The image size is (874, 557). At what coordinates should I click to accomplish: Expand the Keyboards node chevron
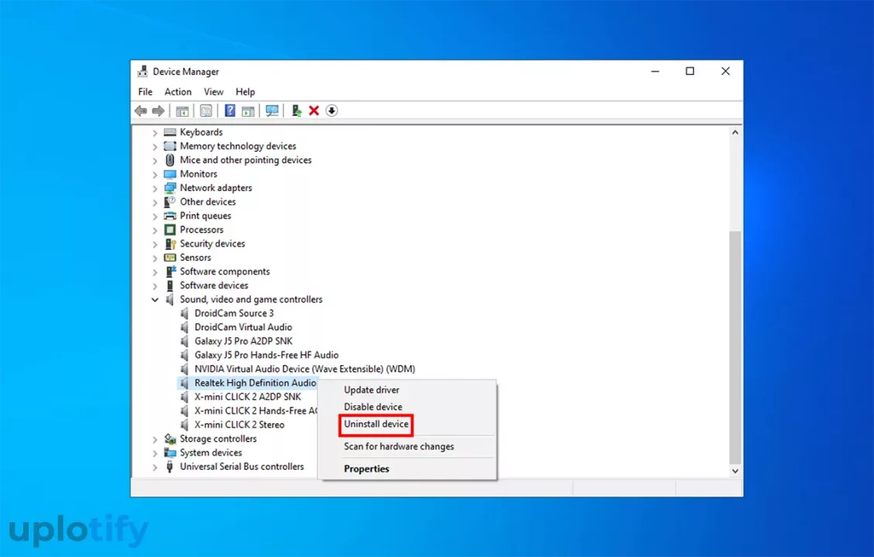[155, 132]
